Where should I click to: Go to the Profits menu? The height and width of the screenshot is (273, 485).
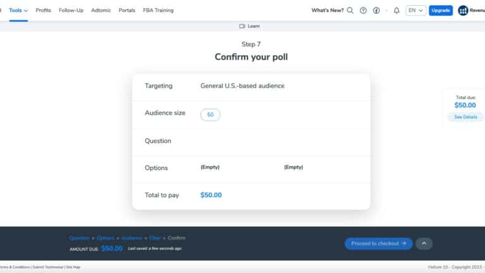44,11
